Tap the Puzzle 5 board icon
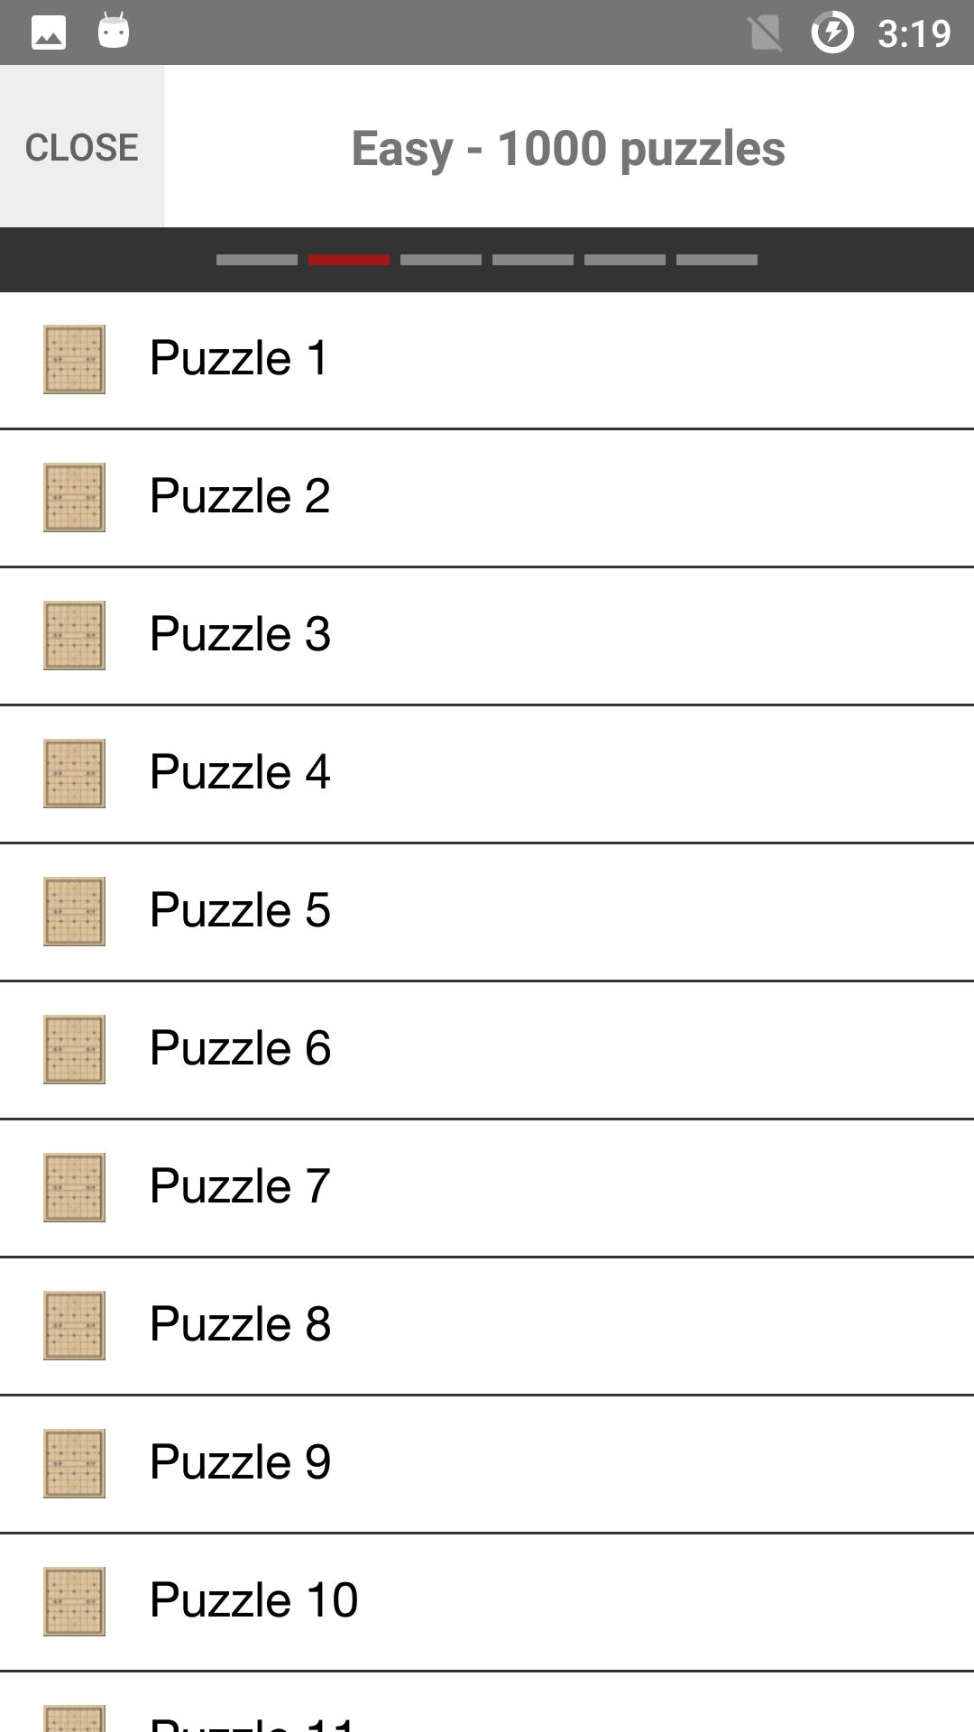The image size is (974, 1732). point(74,911)
